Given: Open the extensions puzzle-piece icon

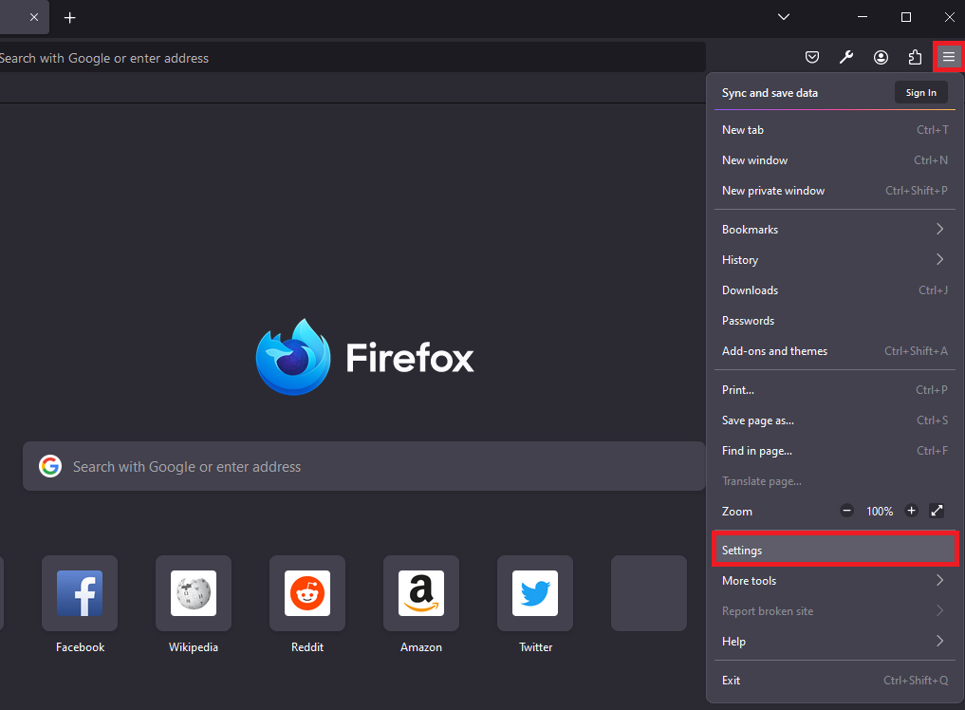Looking at the screenshot, I should point(915,57).
